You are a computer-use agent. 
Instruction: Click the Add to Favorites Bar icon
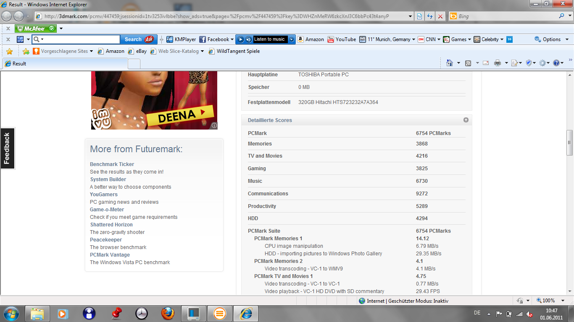[26, 51]
